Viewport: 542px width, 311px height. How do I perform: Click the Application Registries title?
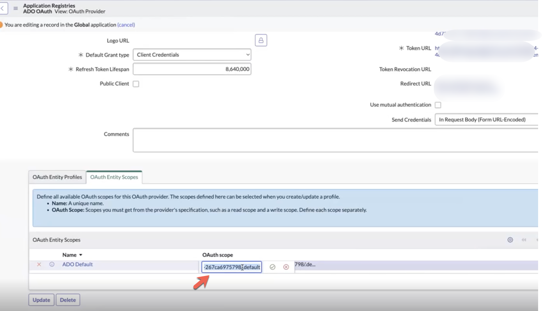49,6
